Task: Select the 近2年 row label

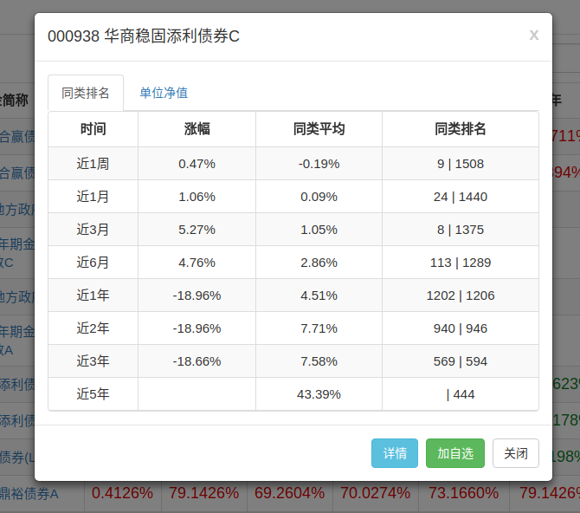Action: click(93, 328)
